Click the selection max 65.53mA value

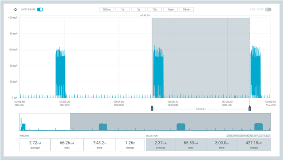pos(191,143)
